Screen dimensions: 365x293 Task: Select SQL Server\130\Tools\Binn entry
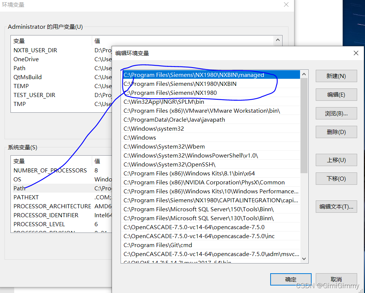coord(211,218)
